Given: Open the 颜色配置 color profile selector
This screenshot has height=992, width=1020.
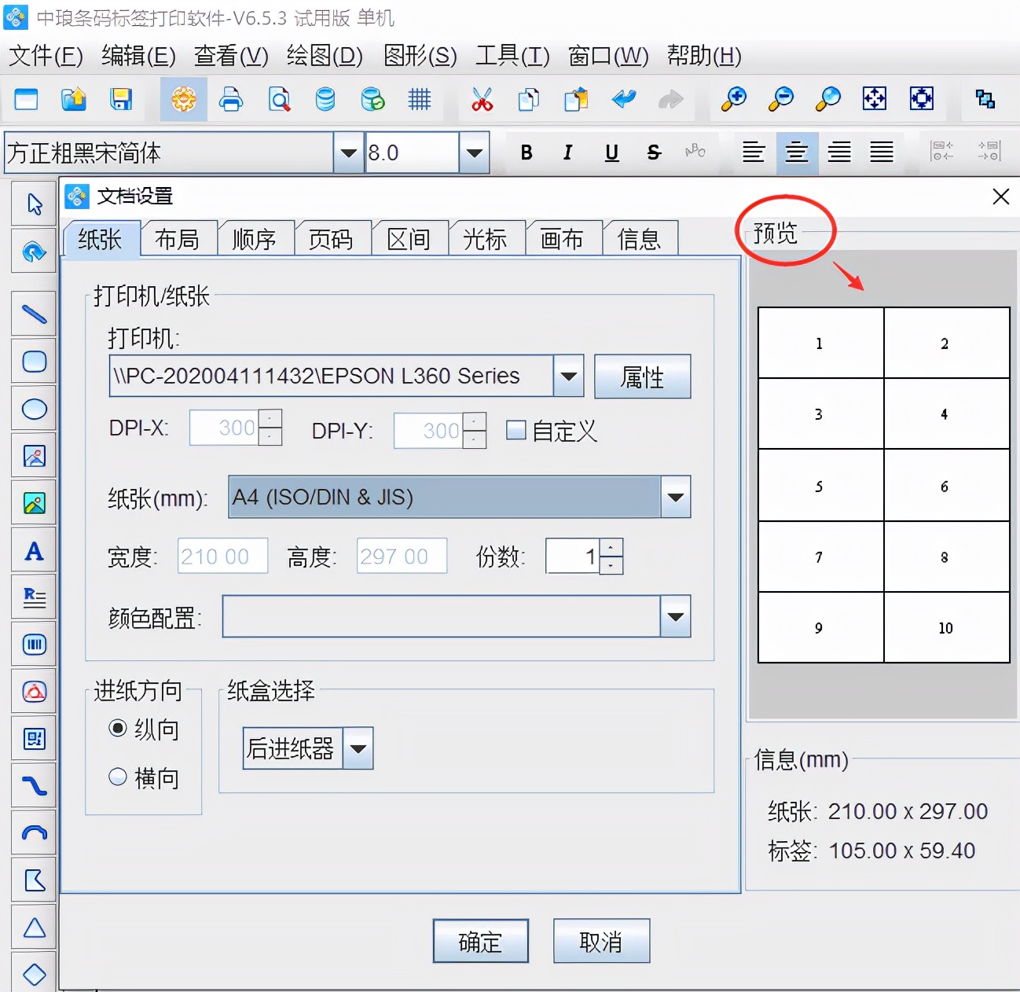Looking at the screenshot, I should pos(674,617).
